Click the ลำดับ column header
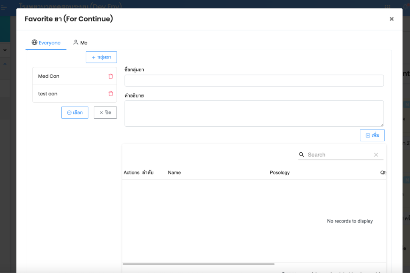 click(148, 173)
